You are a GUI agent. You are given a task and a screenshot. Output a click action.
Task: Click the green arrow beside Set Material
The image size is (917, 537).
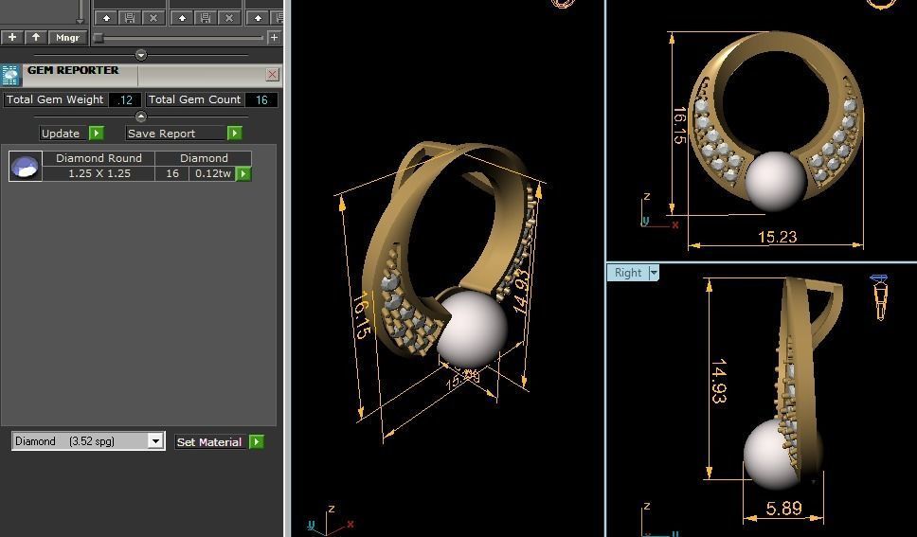(x=256, y=442)
